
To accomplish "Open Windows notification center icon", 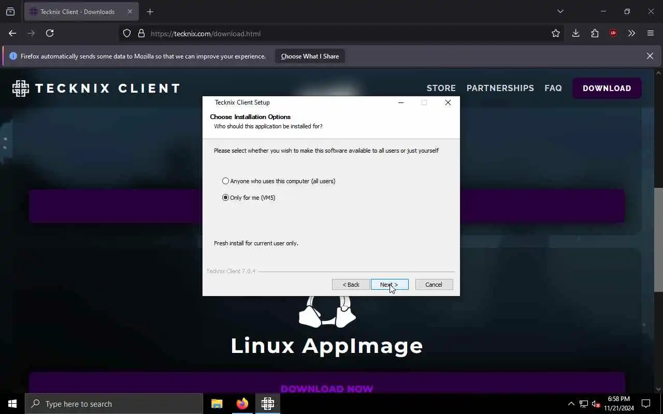I will click(x=646, y=404).
